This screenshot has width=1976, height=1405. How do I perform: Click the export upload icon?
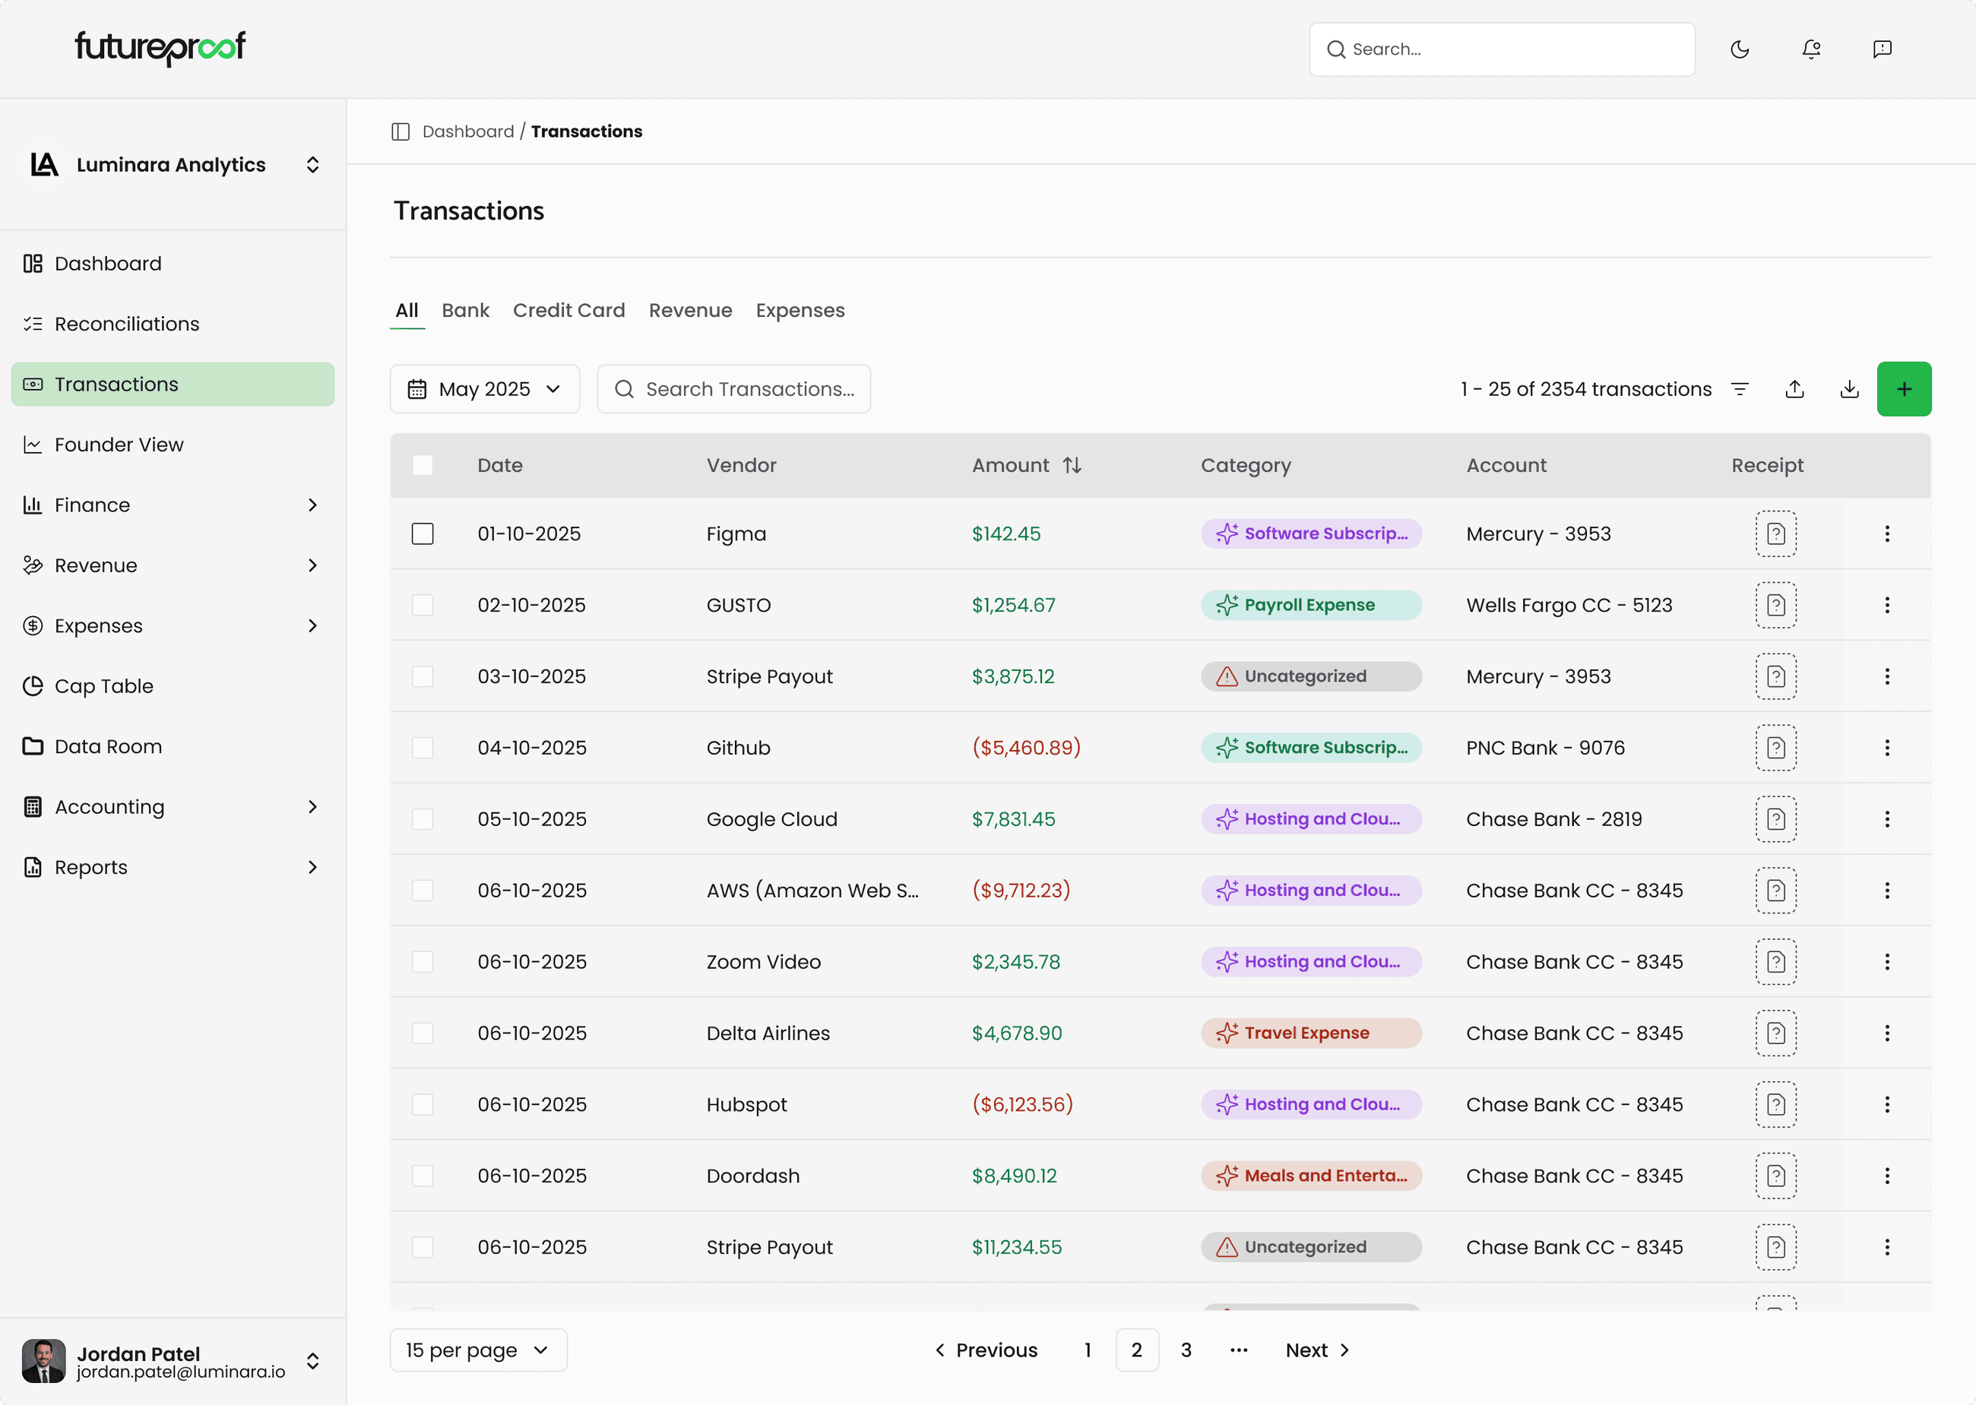[x=1794, y=388]
